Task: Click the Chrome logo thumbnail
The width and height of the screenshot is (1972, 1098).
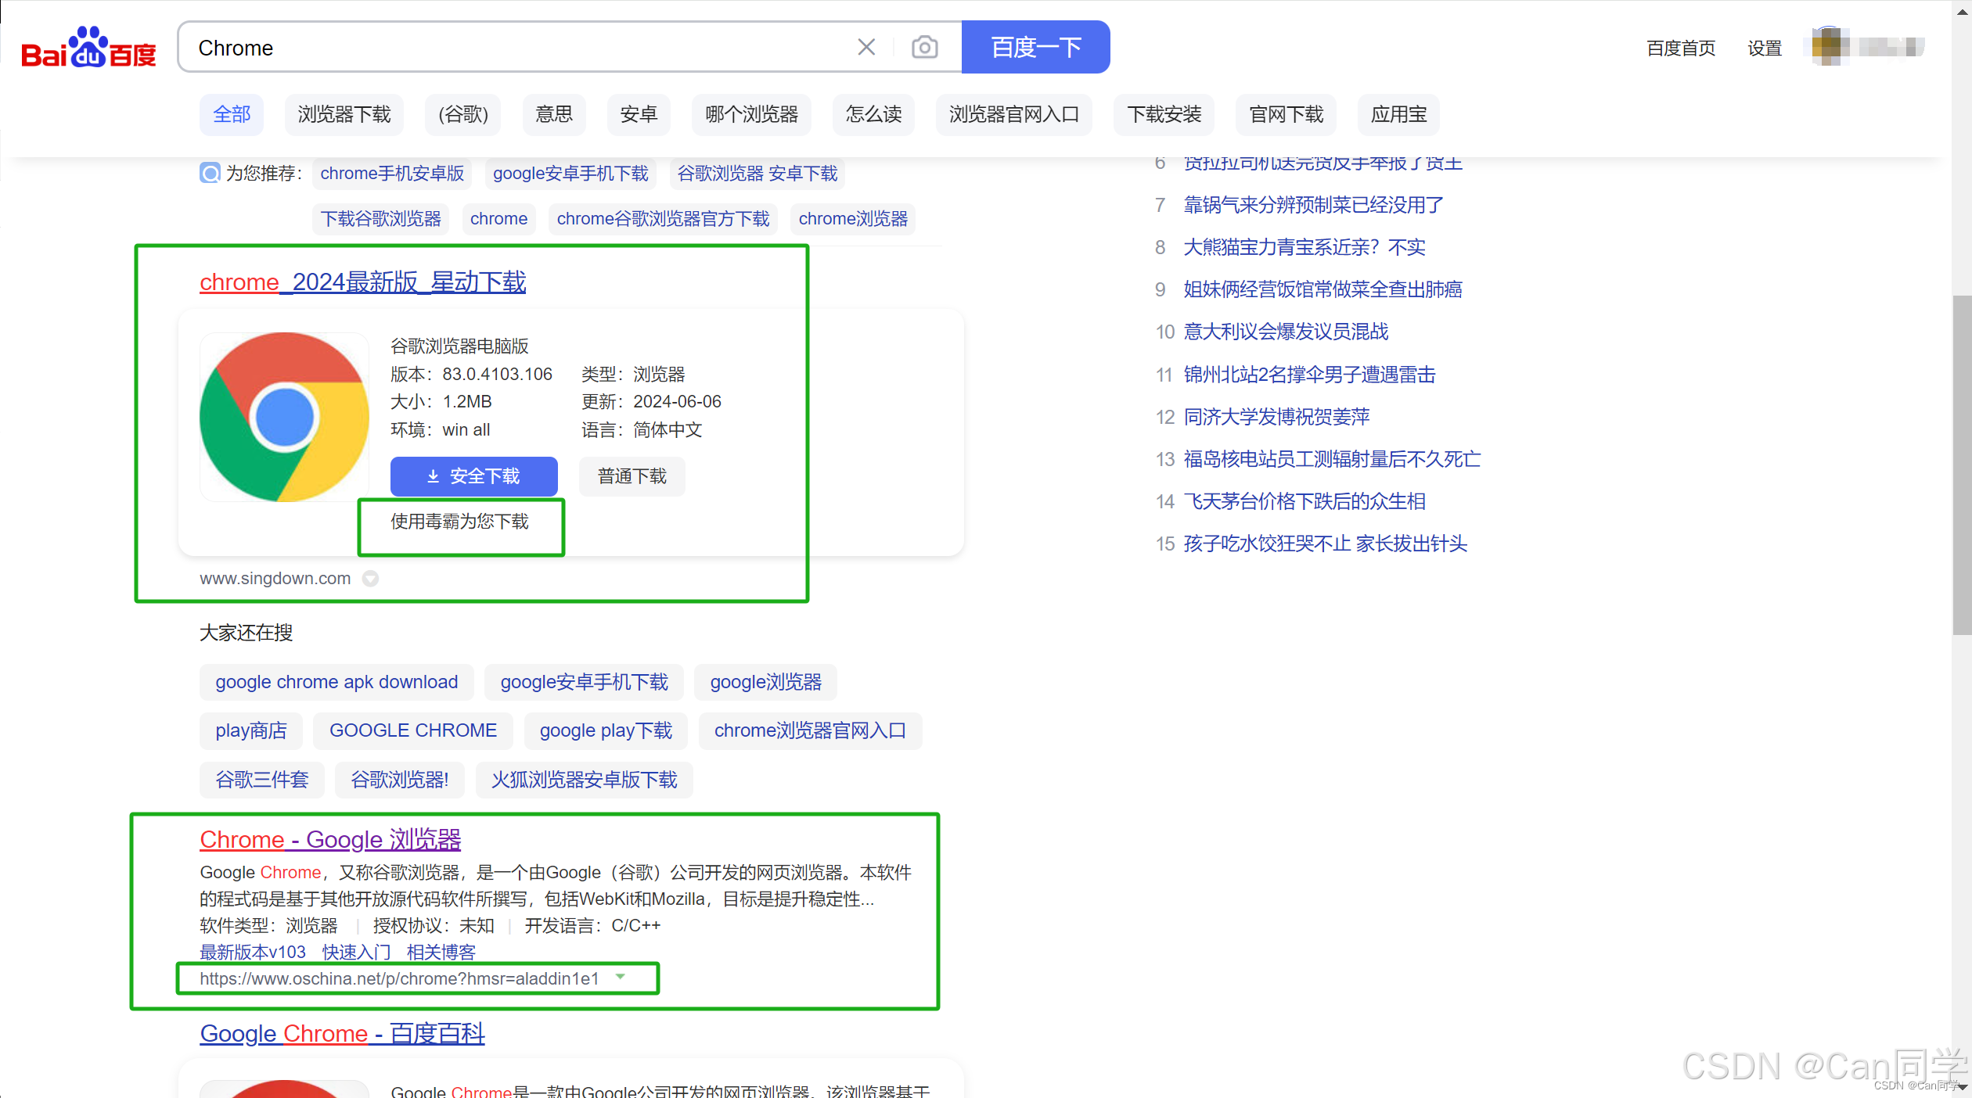Action: [284, 417]
